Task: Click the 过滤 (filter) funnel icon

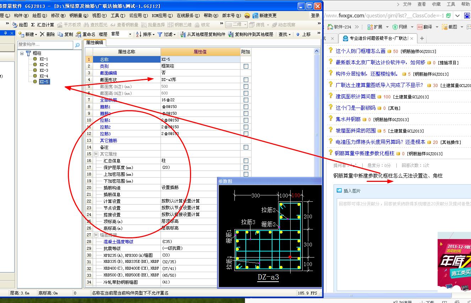Action: 160,34
